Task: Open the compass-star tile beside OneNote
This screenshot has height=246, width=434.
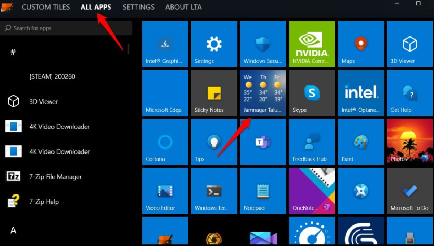Action: 361,191
